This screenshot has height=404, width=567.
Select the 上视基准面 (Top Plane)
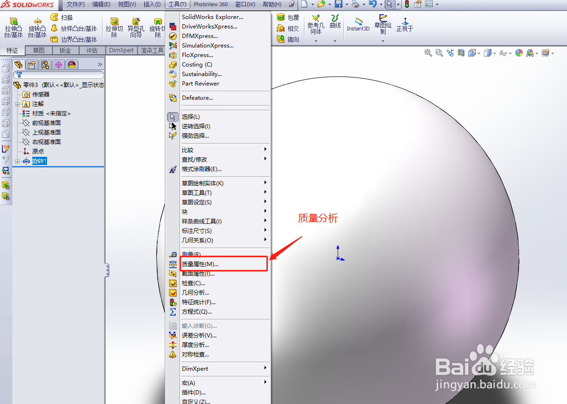point(42,133)
